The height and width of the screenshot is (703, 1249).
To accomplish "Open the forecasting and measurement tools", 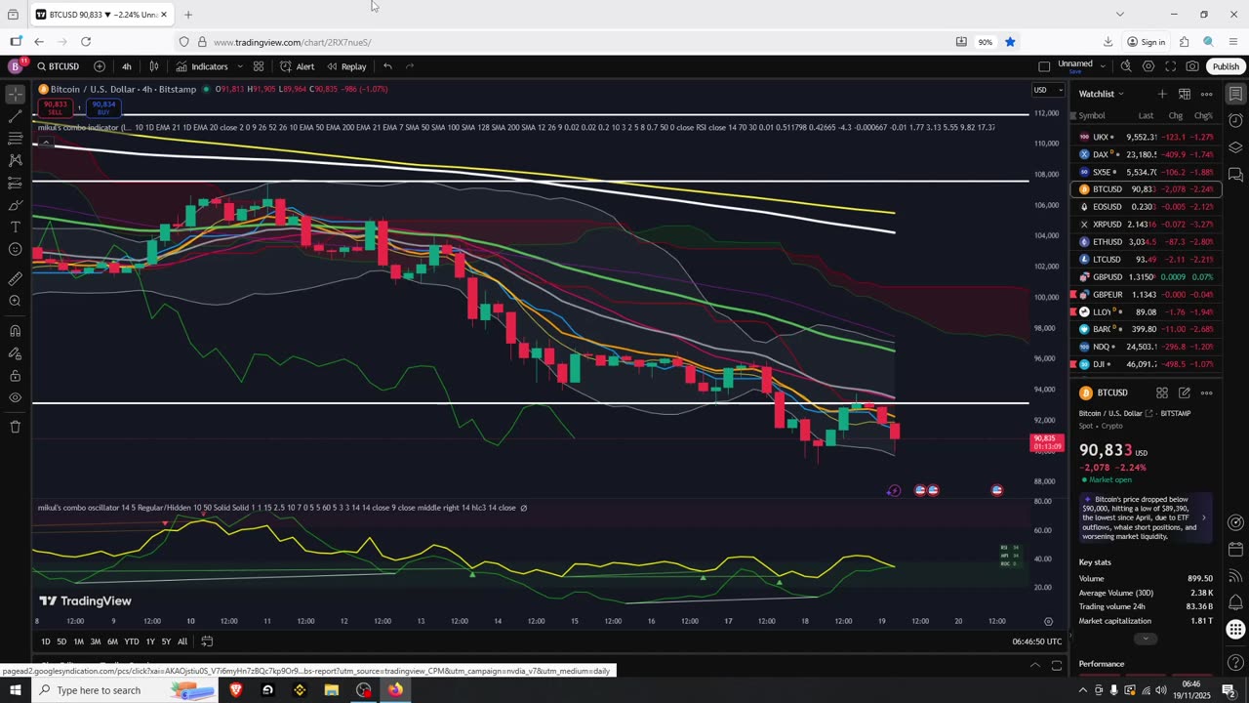I will [x=15, y=183].
